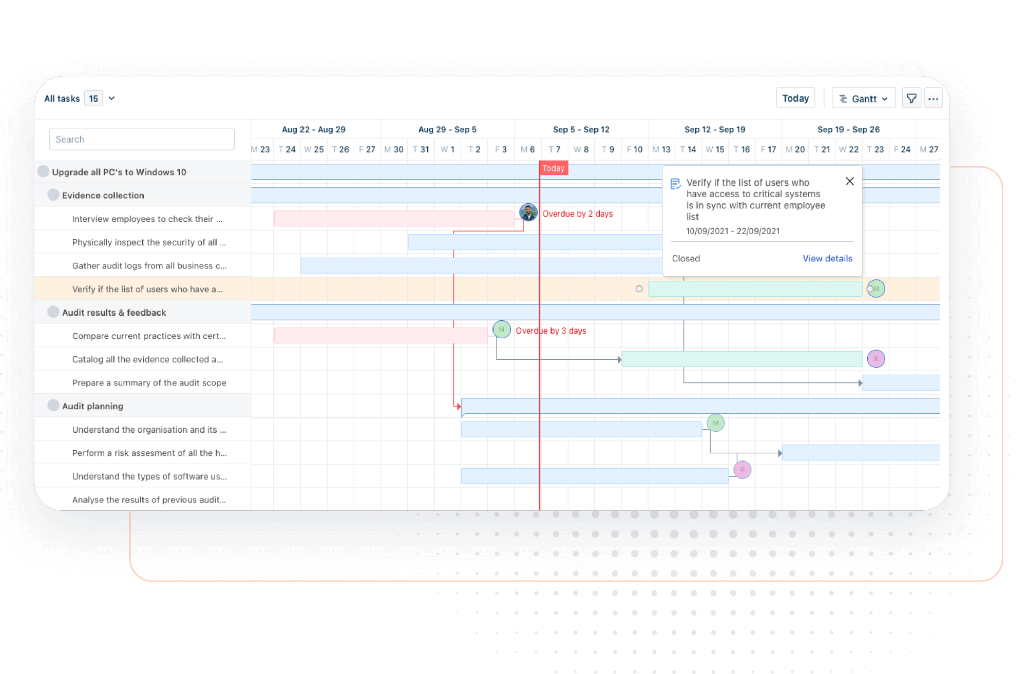Viewport: 1027px width, 674px height.
Task: Open the ellipsis more-options icon
Action: click(933, 98)
